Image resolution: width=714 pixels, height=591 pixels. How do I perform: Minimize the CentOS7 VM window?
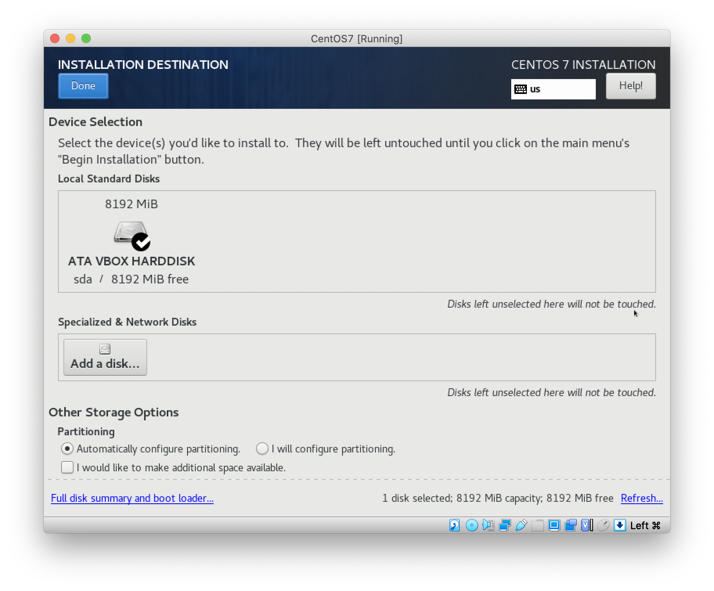click(70, 38)
